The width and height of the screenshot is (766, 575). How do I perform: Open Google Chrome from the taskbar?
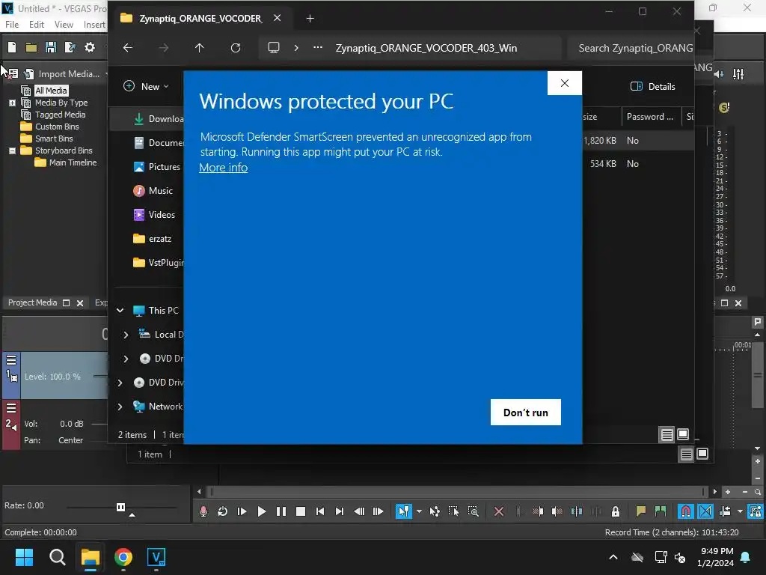pyautogui.click(x=123, y=557)
